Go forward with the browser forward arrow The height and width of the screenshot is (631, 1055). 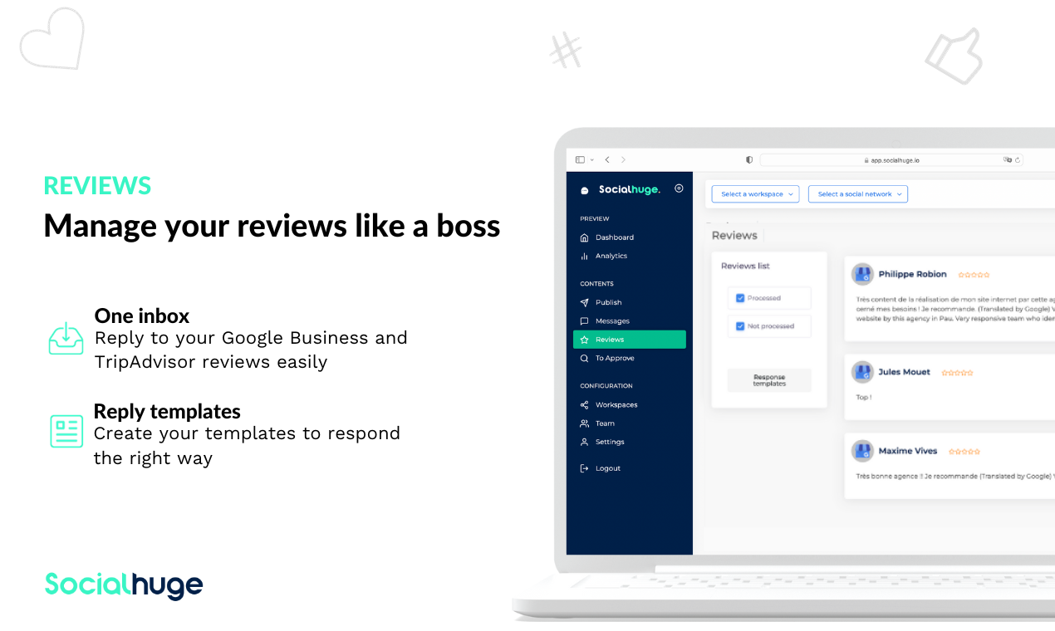click(x=624, y=159)
